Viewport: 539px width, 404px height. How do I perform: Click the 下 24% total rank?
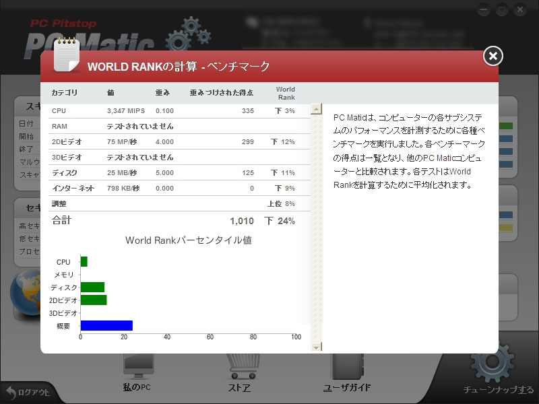[280, 221]
